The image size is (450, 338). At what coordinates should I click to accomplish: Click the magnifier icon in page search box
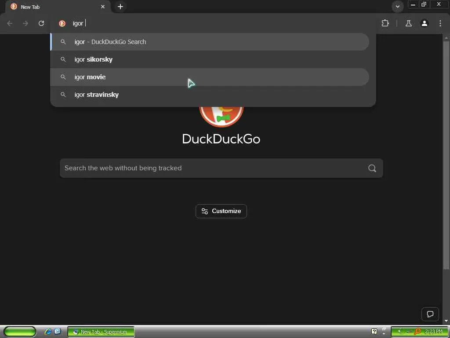372,168
